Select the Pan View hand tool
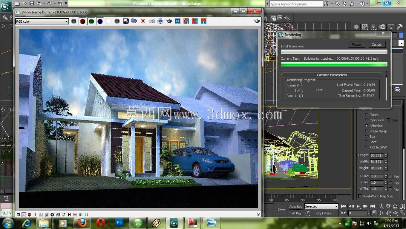406x229 pixels. coord(389,213)
